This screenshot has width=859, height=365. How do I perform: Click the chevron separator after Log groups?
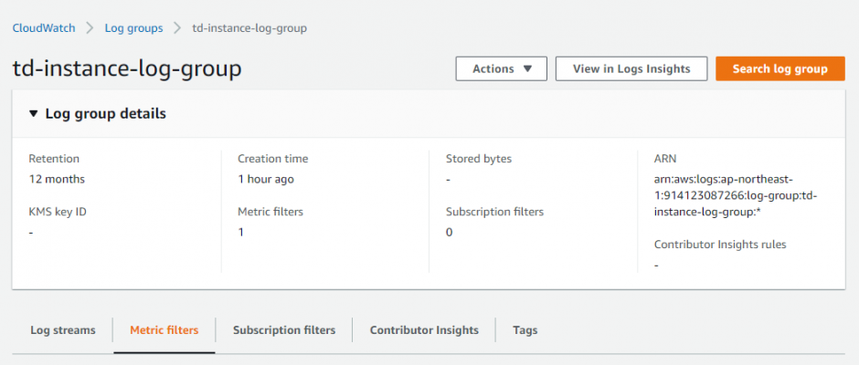(177, 27)
